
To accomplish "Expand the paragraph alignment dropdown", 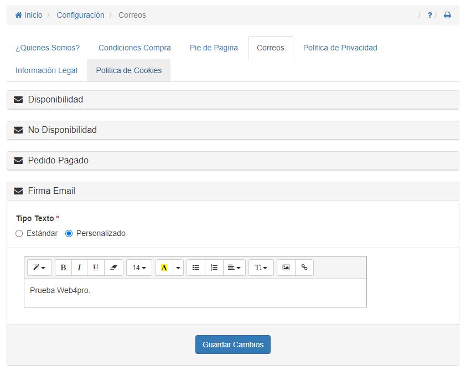I will [x=234, y=268].
